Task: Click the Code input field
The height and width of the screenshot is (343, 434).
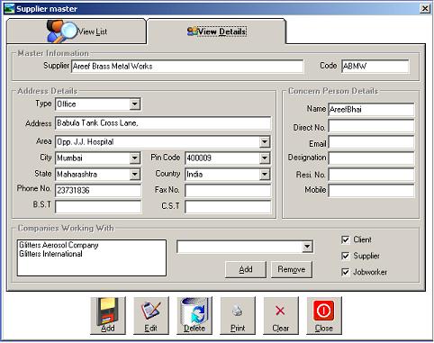Action: pos(375,66)
